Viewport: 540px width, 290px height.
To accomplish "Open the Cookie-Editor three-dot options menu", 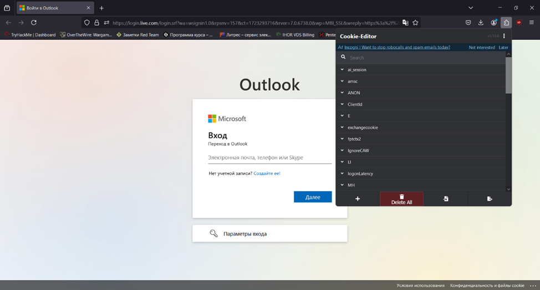I will click(504, 36).
